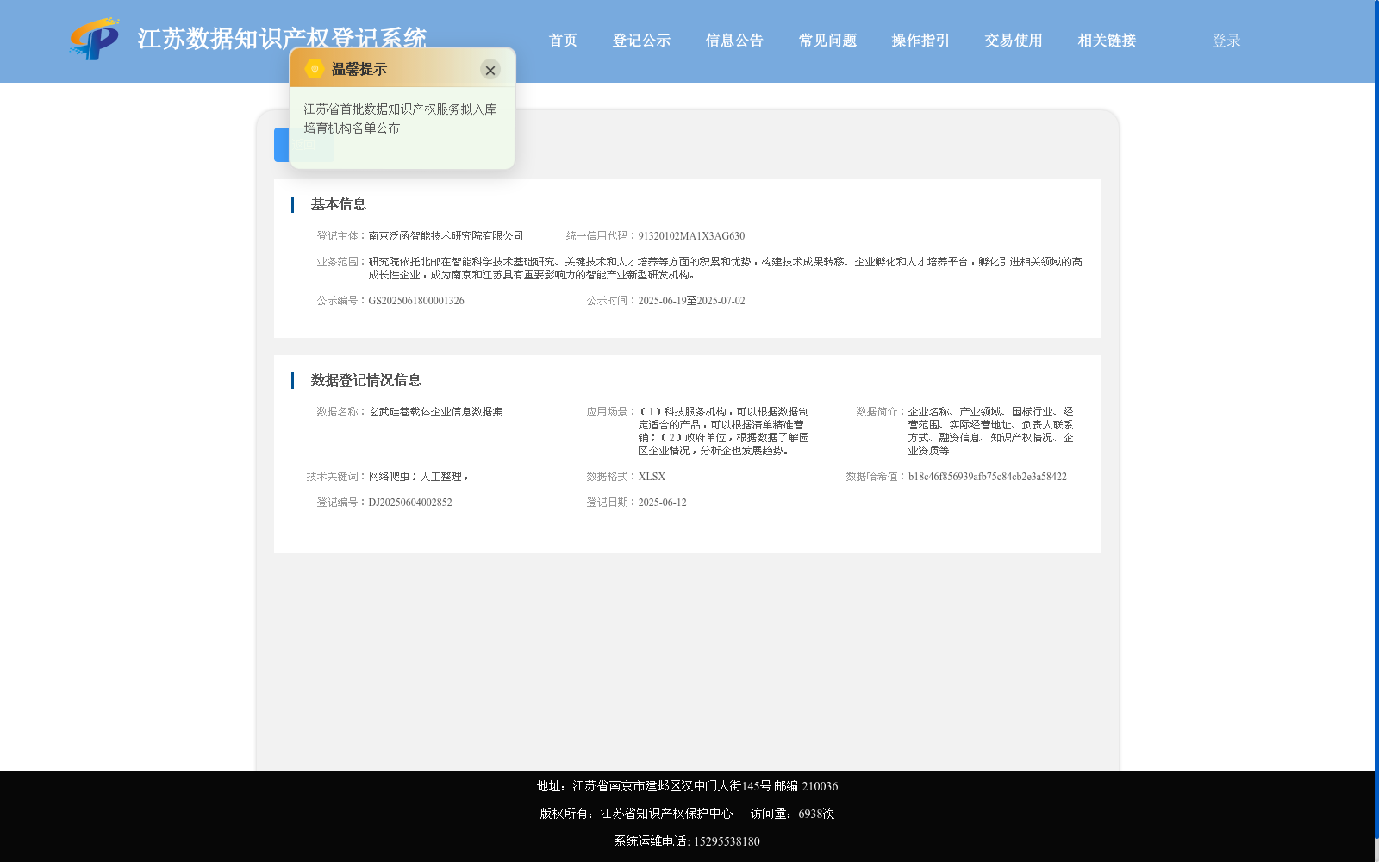Click the 江苏数据知识产权登记系统 site title
1379x862 pixels.
coord(282,39)
